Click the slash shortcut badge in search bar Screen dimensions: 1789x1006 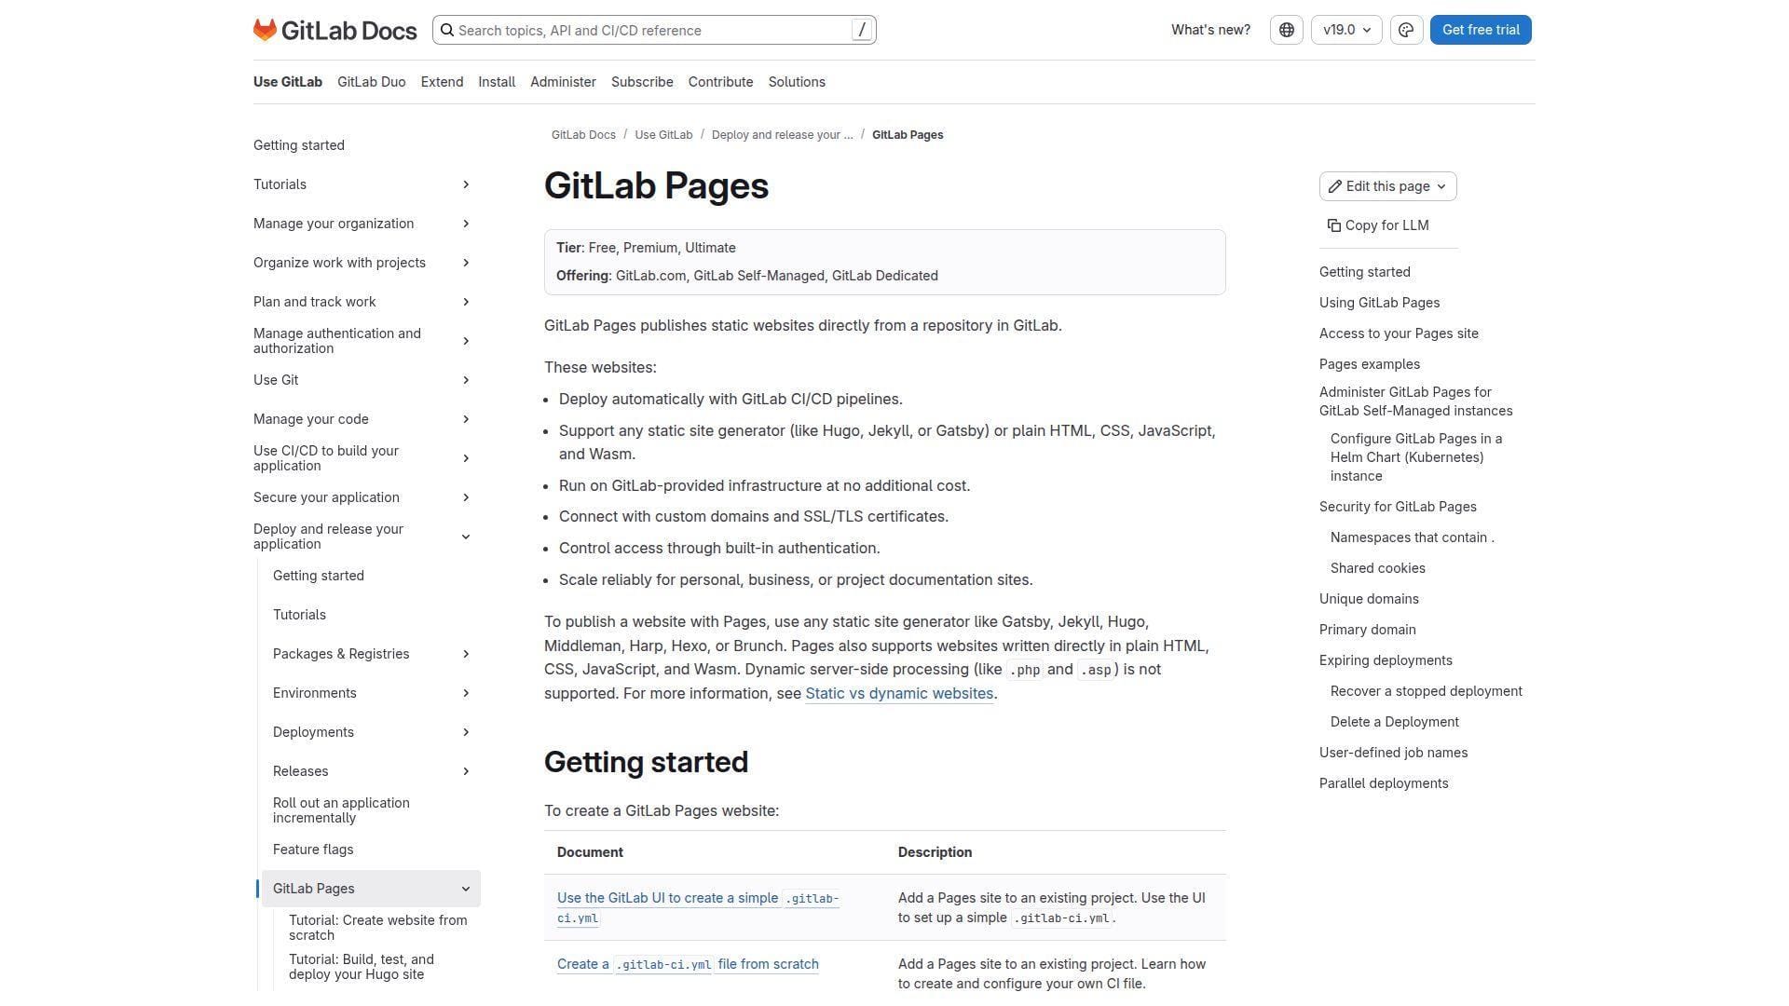click(x=860, y=30)
